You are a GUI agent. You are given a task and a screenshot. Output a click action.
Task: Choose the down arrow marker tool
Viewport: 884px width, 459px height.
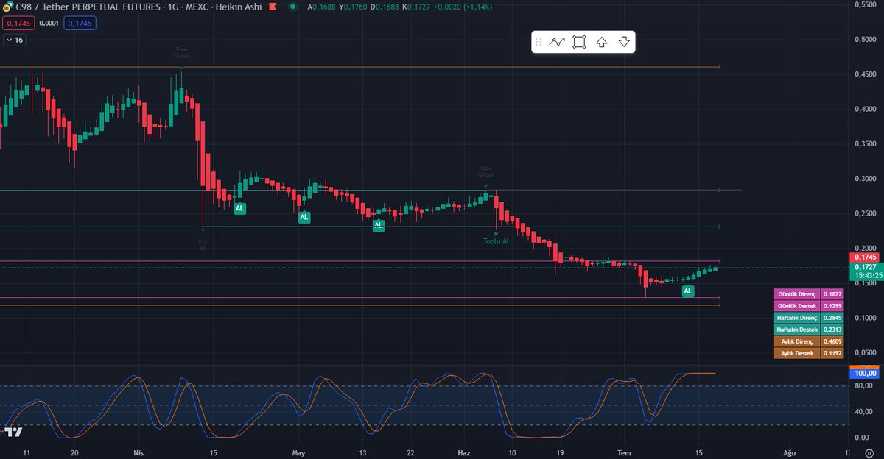(x=624, y=42)
